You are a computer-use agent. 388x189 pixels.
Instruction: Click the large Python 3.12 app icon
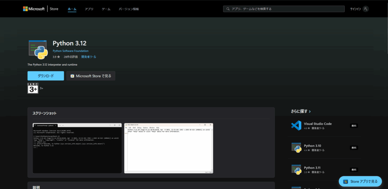coord(38,49)
